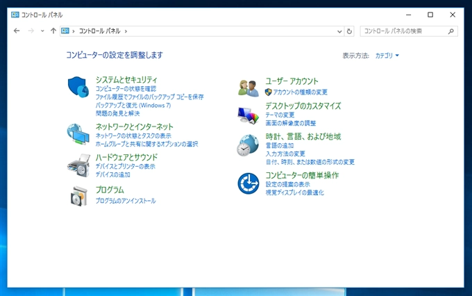Open the デスクトップのカスタマイズ monitor icon
The width and height of the screenshot is (472, 296).
[x=248, y=116]
